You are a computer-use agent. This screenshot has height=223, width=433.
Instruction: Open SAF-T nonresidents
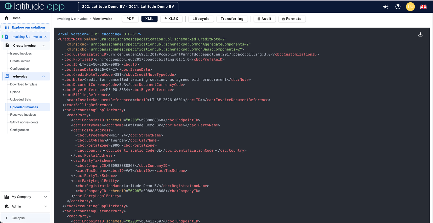pyautogui.click(x=24, y=122)
